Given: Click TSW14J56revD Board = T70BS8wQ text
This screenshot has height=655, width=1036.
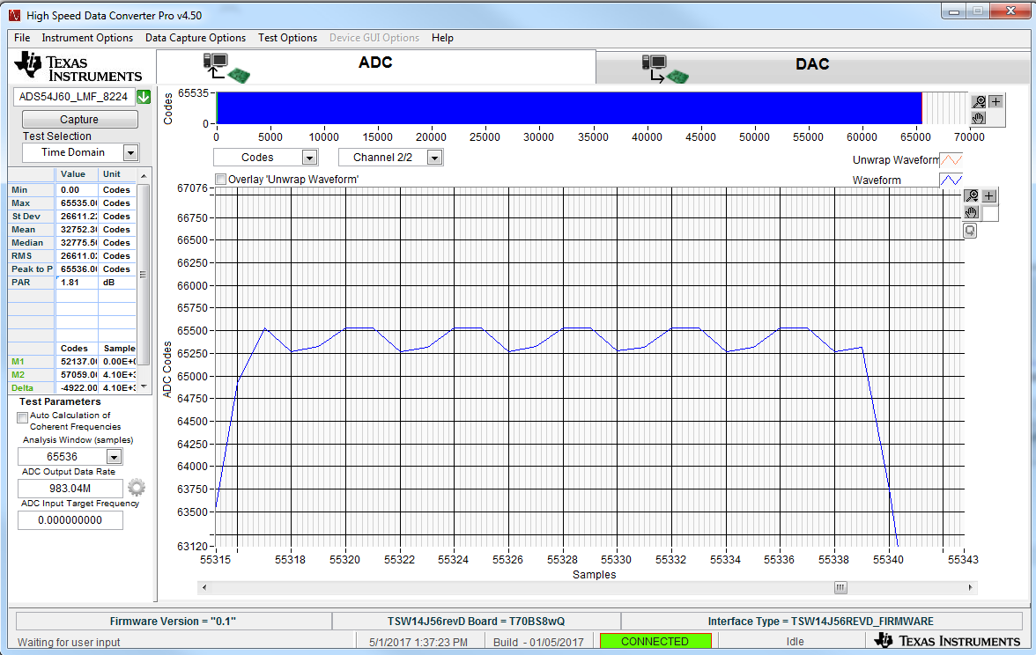Looking at the screenshot, I should tap(477, 622).
